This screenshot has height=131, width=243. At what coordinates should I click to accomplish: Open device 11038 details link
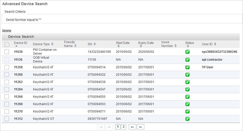tap(18, 52)
